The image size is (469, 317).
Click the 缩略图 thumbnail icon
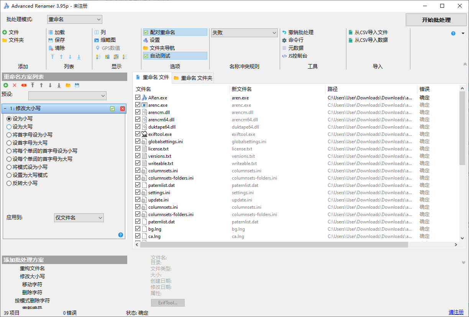[97, 40]
